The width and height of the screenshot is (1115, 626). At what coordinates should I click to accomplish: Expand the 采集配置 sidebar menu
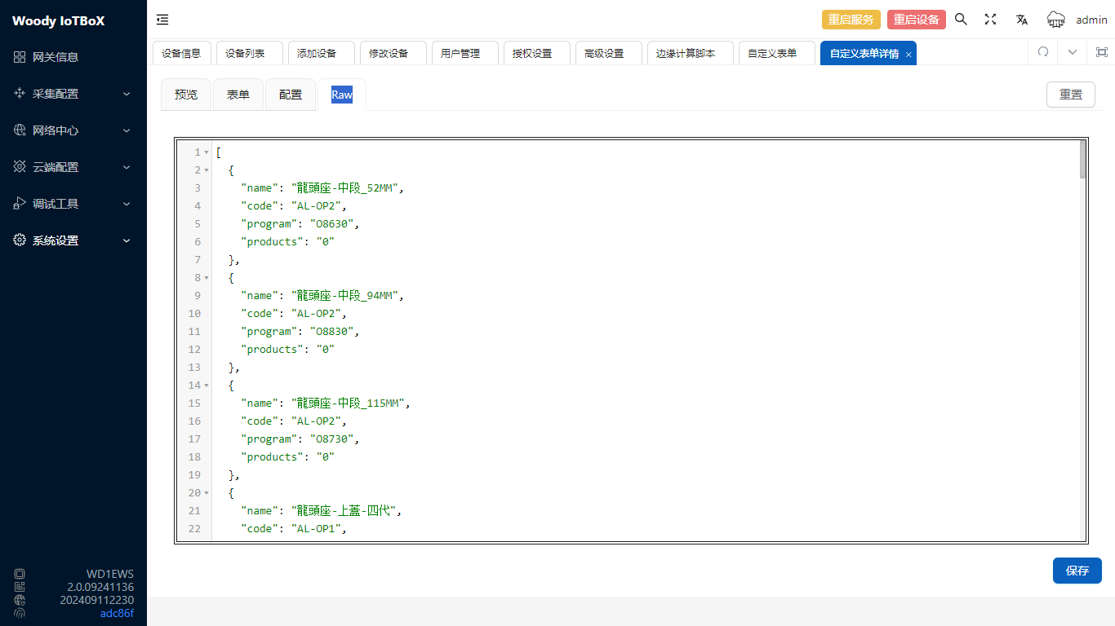pyautogui.click(x=73, y=94)
